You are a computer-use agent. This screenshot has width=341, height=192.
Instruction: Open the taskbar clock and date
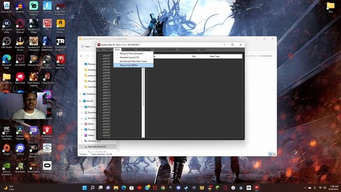[x=334, y=188]
